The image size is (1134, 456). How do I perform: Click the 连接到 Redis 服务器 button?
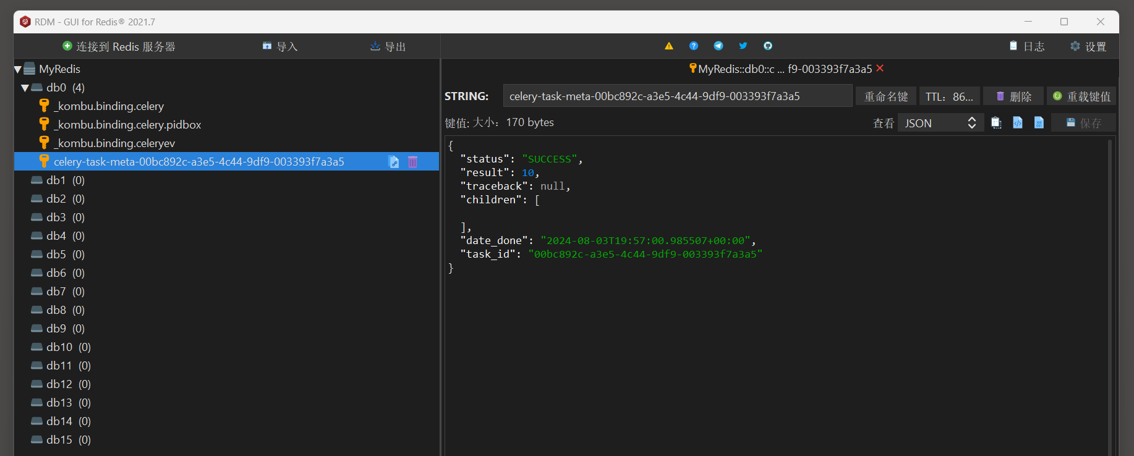[x=119, y=46]
